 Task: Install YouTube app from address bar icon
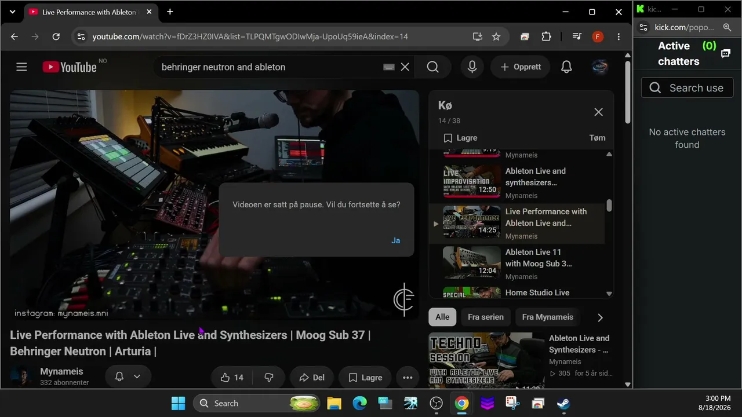click(x=477, y=36)
